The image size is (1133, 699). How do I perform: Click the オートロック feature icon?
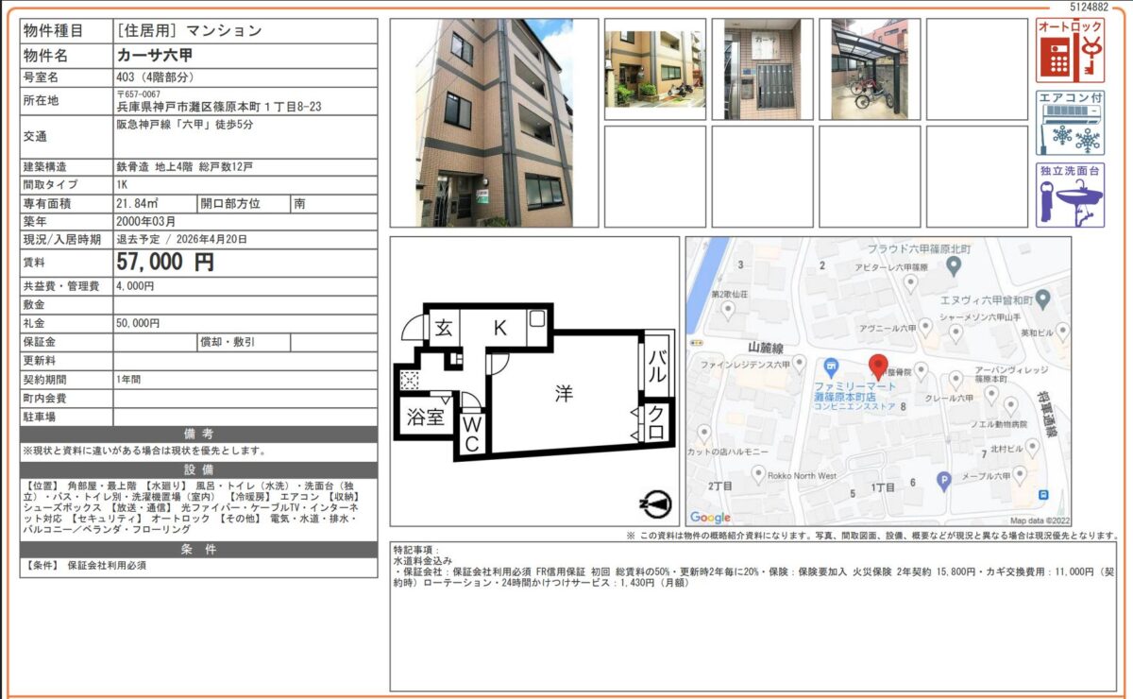coord(1070,51)
